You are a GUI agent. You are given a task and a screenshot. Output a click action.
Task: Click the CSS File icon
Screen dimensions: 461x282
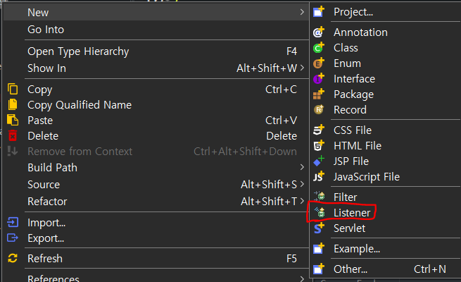tap(319, 130)
